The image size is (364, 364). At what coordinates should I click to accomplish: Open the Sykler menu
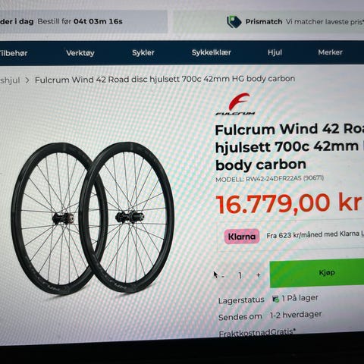[x=143, y=52]
